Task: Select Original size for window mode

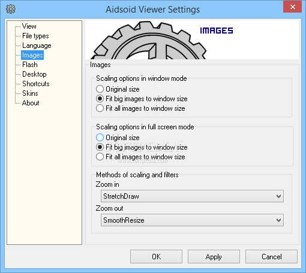Action: pyautogui.click(x=118, y=89)
